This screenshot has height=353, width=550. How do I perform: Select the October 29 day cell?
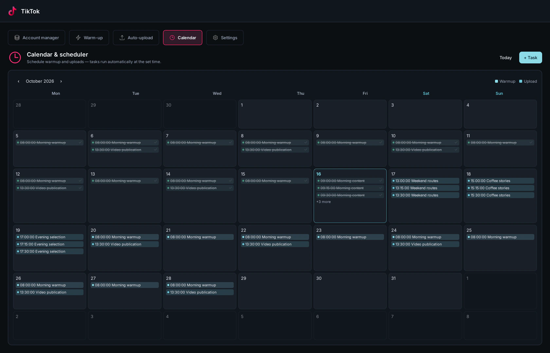click(x=275, y=291)
